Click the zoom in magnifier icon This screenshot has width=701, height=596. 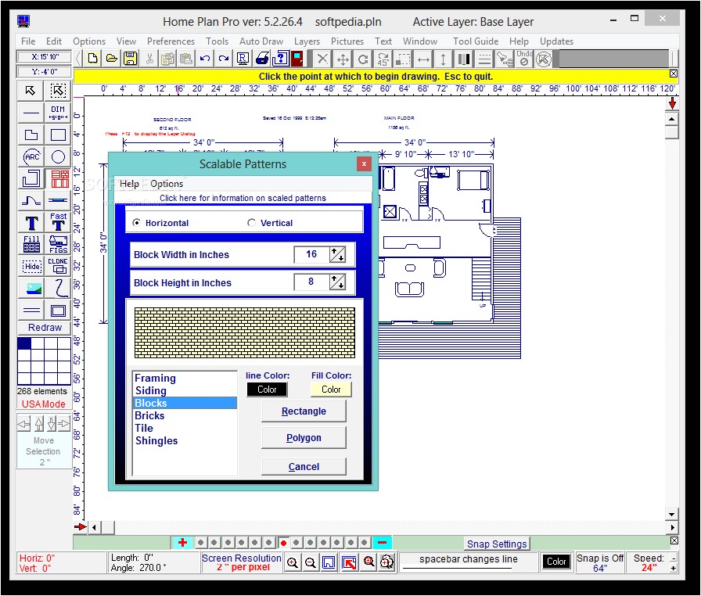pyautogui.click(x=292, y=562)
